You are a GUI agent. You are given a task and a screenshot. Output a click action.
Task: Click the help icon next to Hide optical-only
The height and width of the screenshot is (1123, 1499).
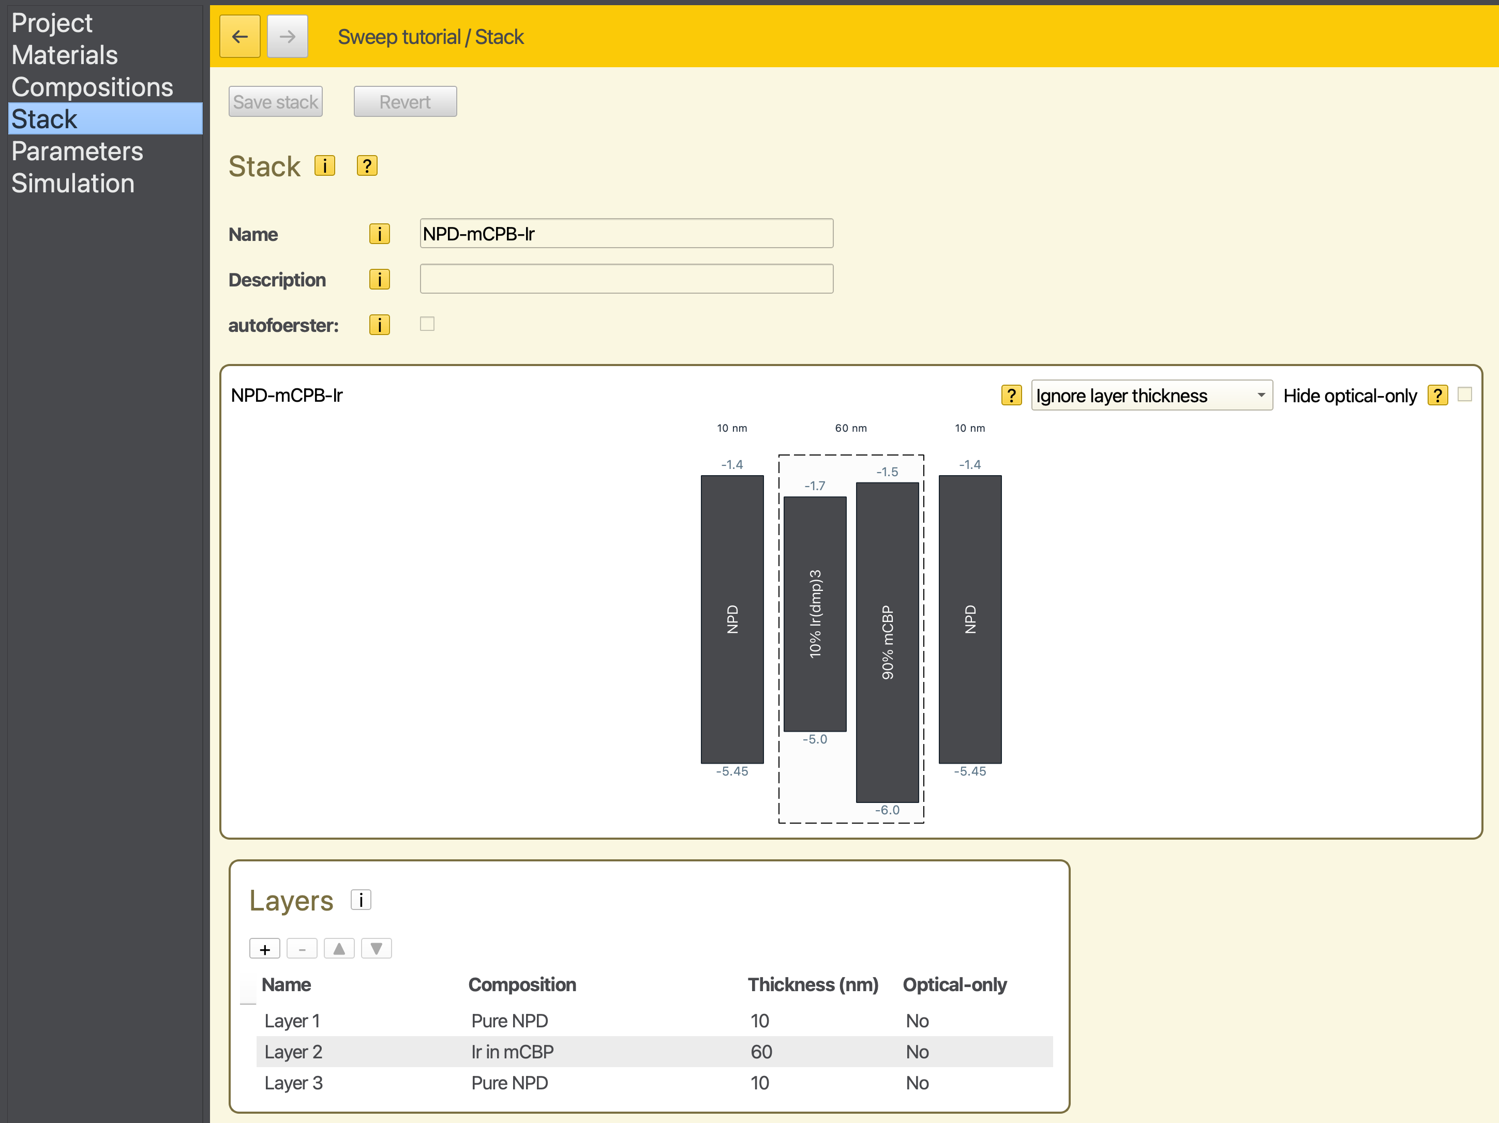pos(1437,396)
